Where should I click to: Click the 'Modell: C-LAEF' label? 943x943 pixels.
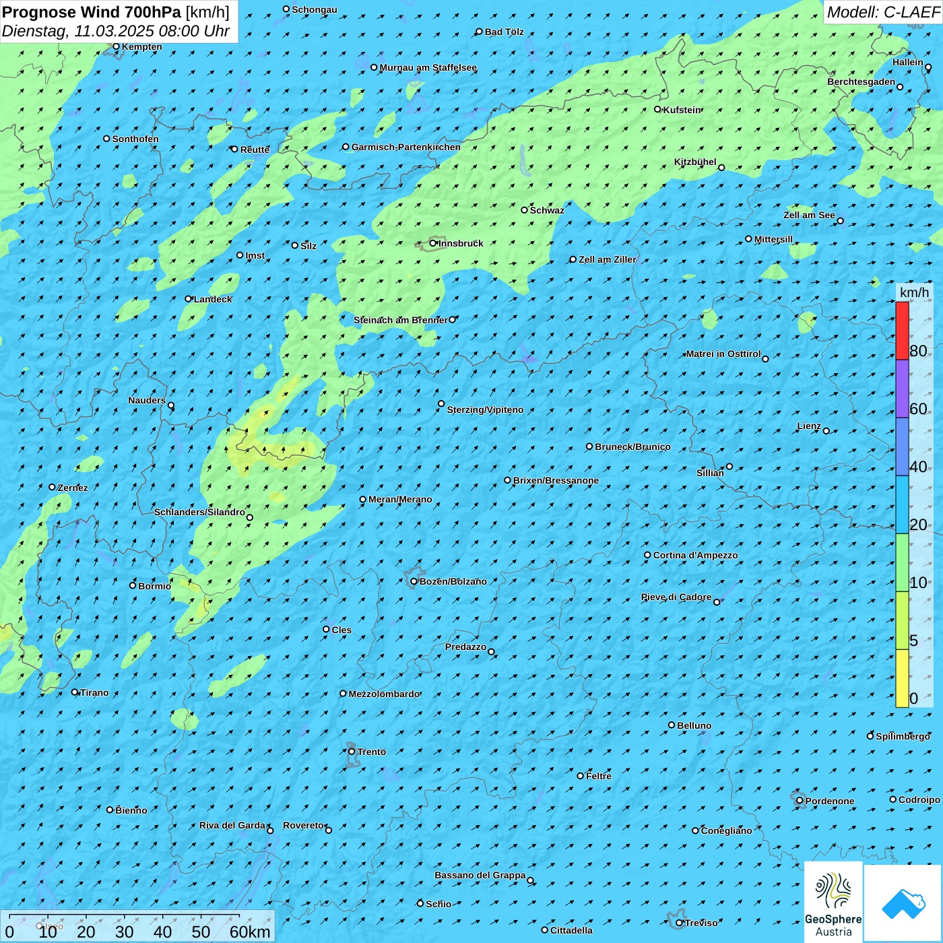pos(883,12)
